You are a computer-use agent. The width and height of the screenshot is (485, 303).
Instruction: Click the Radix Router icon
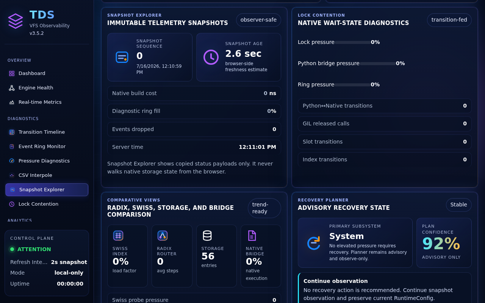tap(163, 236)
